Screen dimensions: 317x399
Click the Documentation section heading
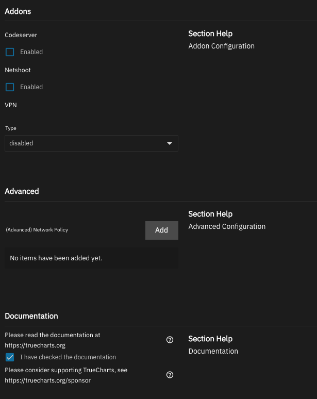tap(31, 316)
